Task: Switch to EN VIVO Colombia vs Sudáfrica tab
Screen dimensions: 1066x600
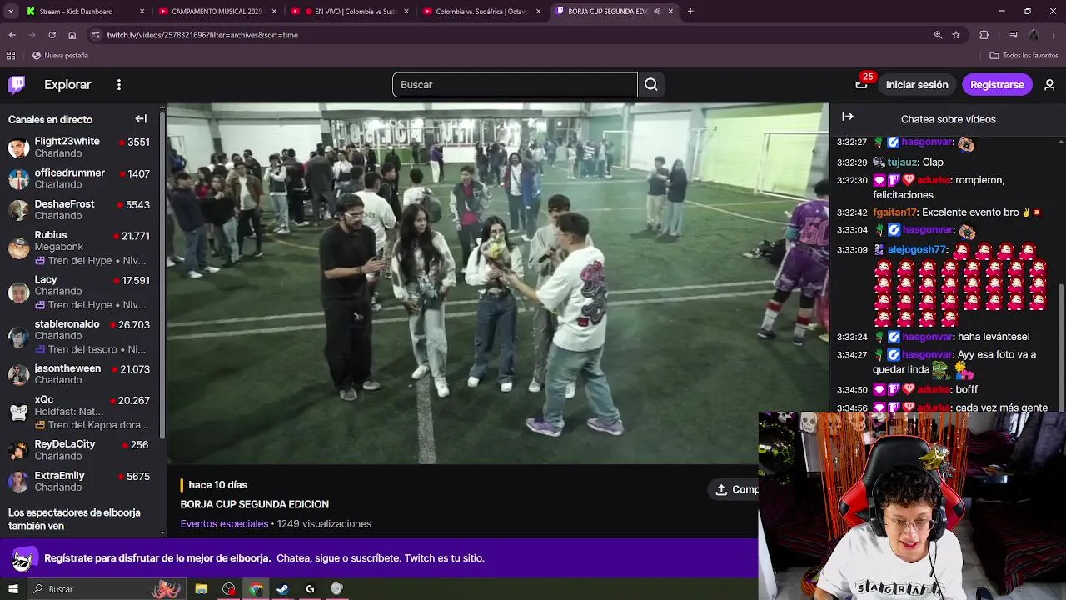Action: (350, 12)
